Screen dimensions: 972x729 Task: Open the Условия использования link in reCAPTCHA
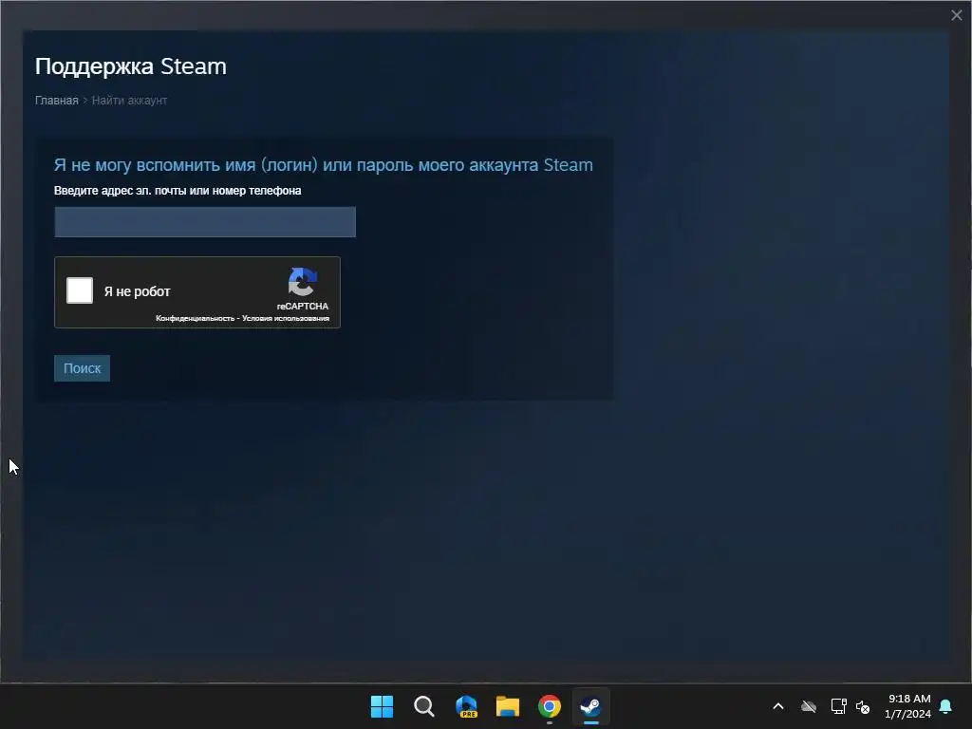point(286,318)
